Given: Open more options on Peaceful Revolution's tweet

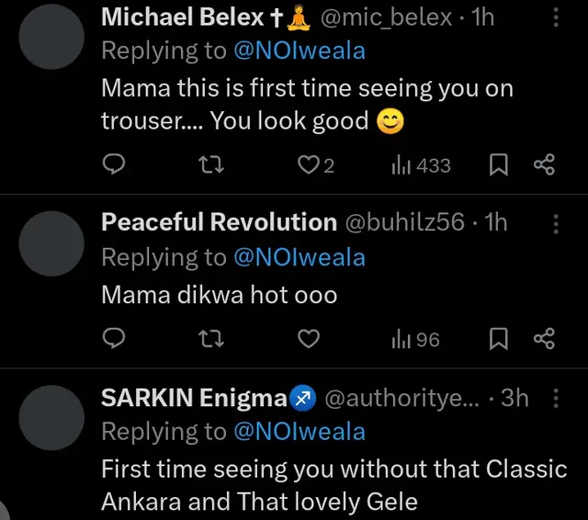Looking at the screenshot, I should (x=556, y=221).
